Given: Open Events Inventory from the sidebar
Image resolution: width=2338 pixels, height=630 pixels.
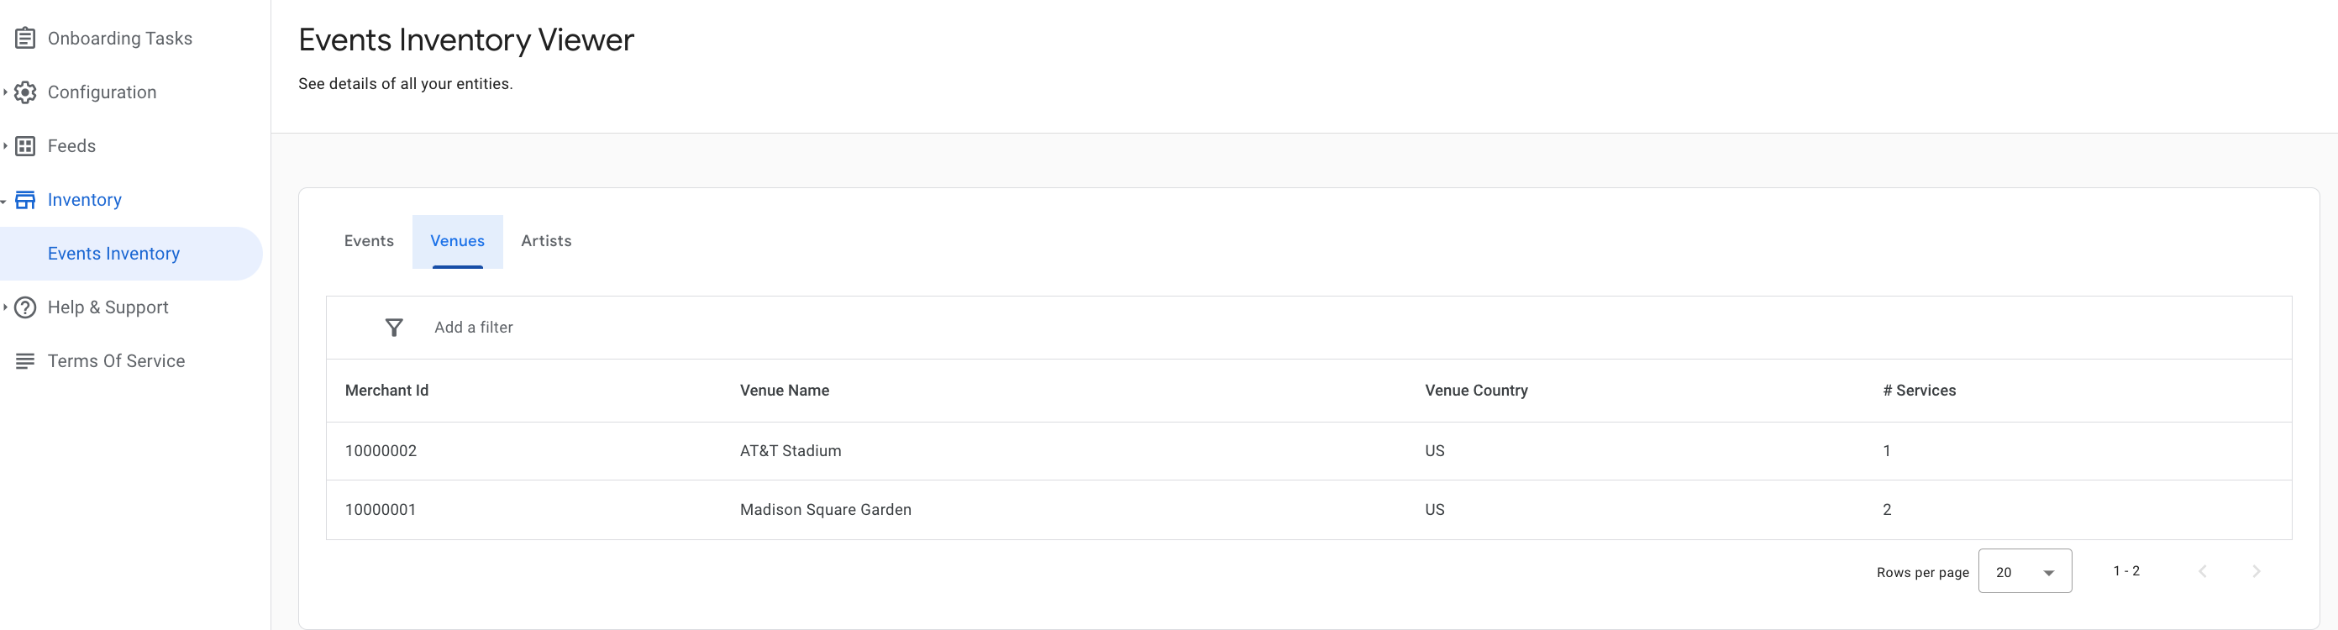Looking at the screenshot, I should tap(113, 254).
